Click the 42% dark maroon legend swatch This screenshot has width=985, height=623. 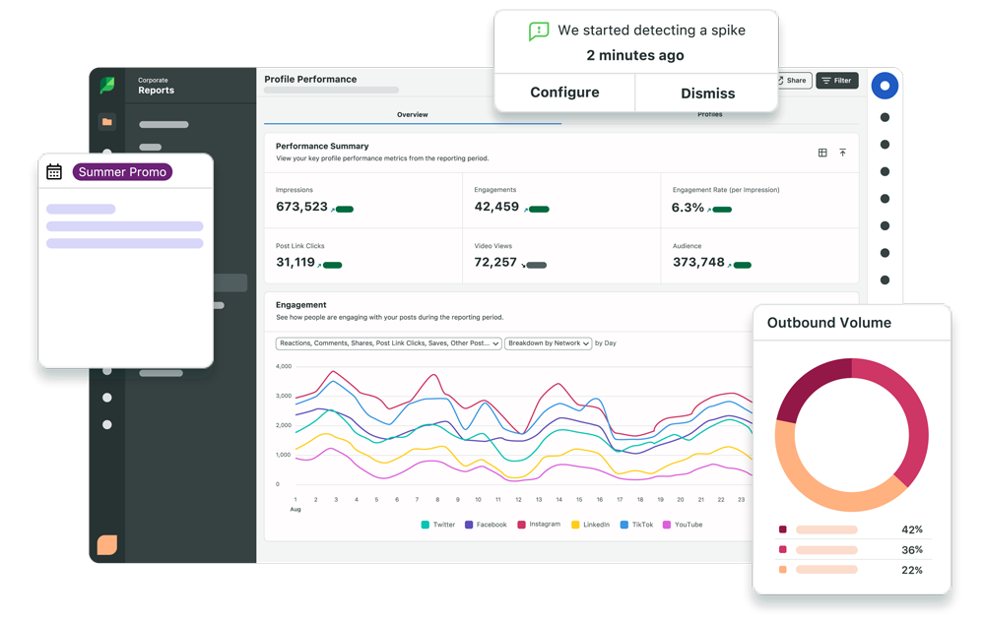click(783, 530)
